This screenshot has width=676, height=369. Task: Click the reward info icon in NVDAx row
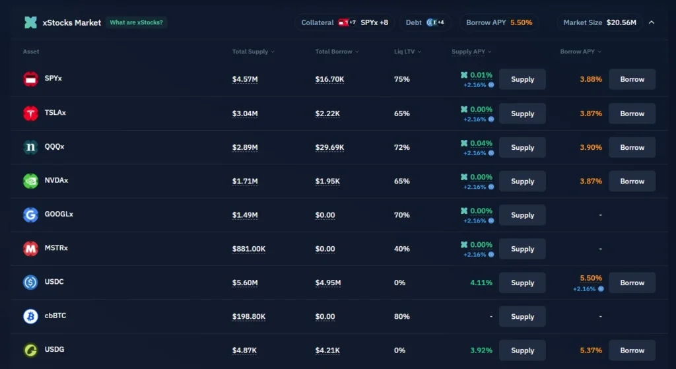tap(490, 187)
